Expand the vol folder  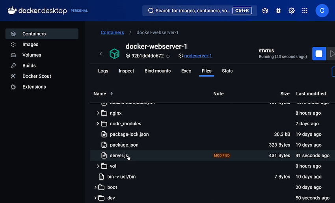(x=98, y=166)
